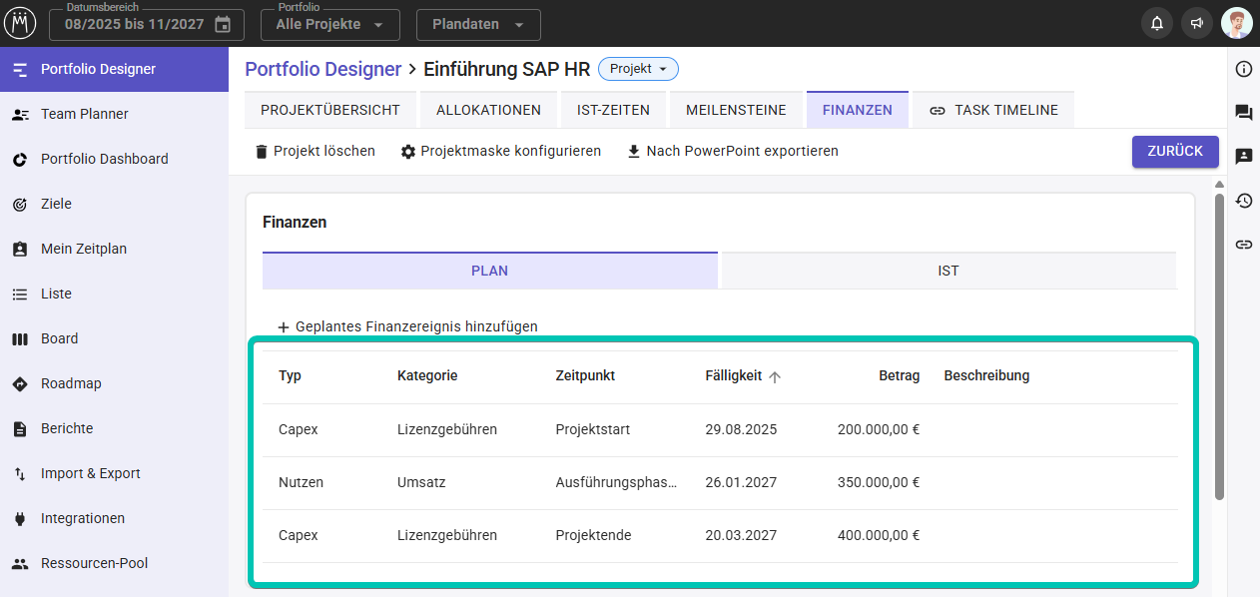Click the Portfolio Dashboard sidebar item
1260x597 pixels.
(104, 159)
